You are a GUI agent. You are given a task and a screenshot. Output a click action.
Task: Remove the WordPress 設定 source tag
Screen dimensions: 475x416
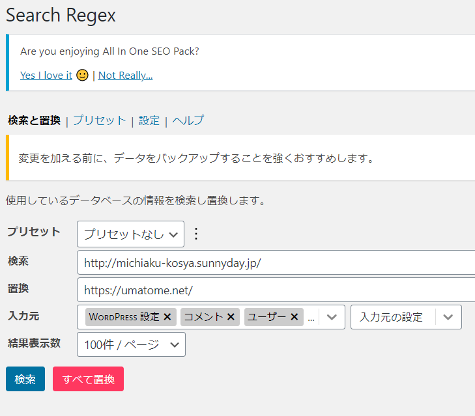[x=167, y=317]
